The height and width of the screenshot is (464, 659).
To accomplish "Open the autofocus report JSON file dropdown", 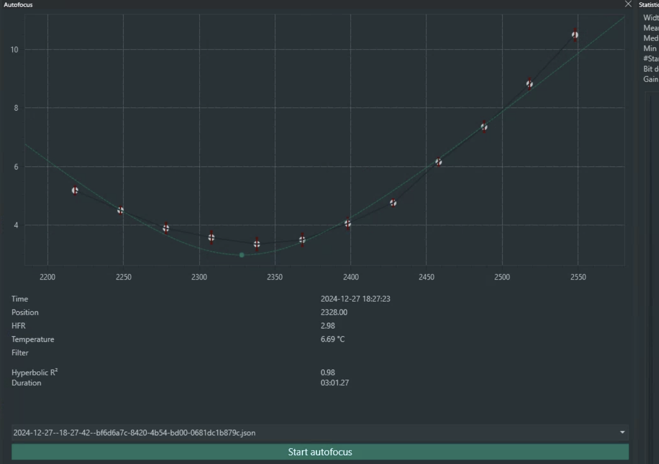I will [320, 433].
